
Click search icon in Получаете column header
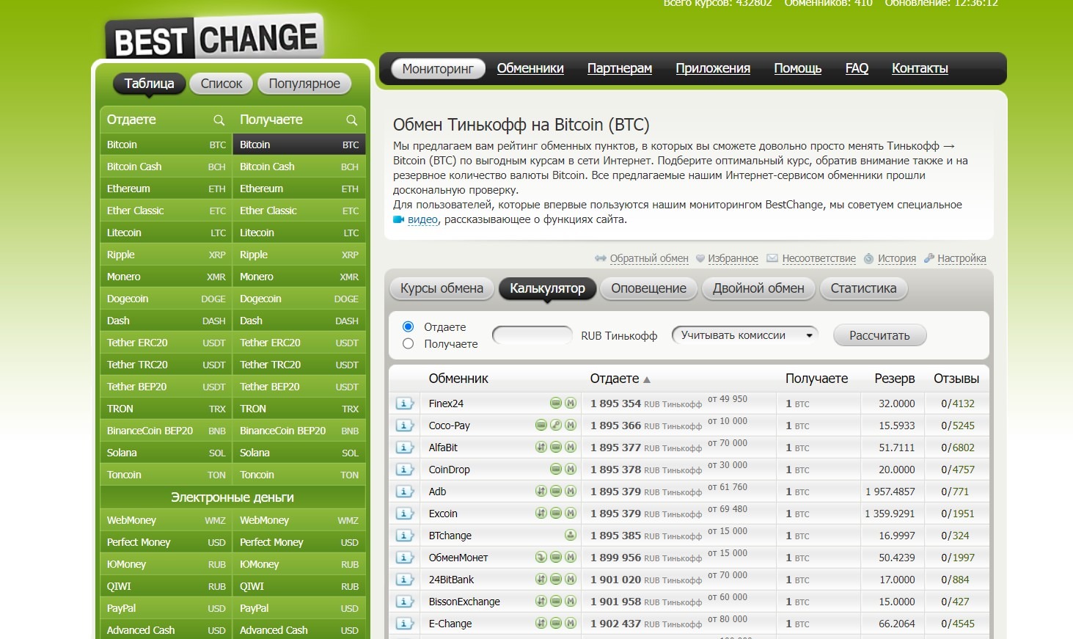(x=351, y=120)
